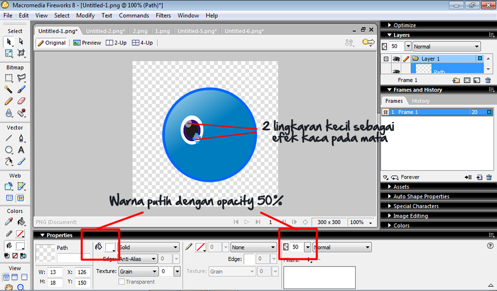Viewport: 497px width, 291px height.
Task: Open opacity slider arrow next to 50 in Properties
Action: coord(307,247)
